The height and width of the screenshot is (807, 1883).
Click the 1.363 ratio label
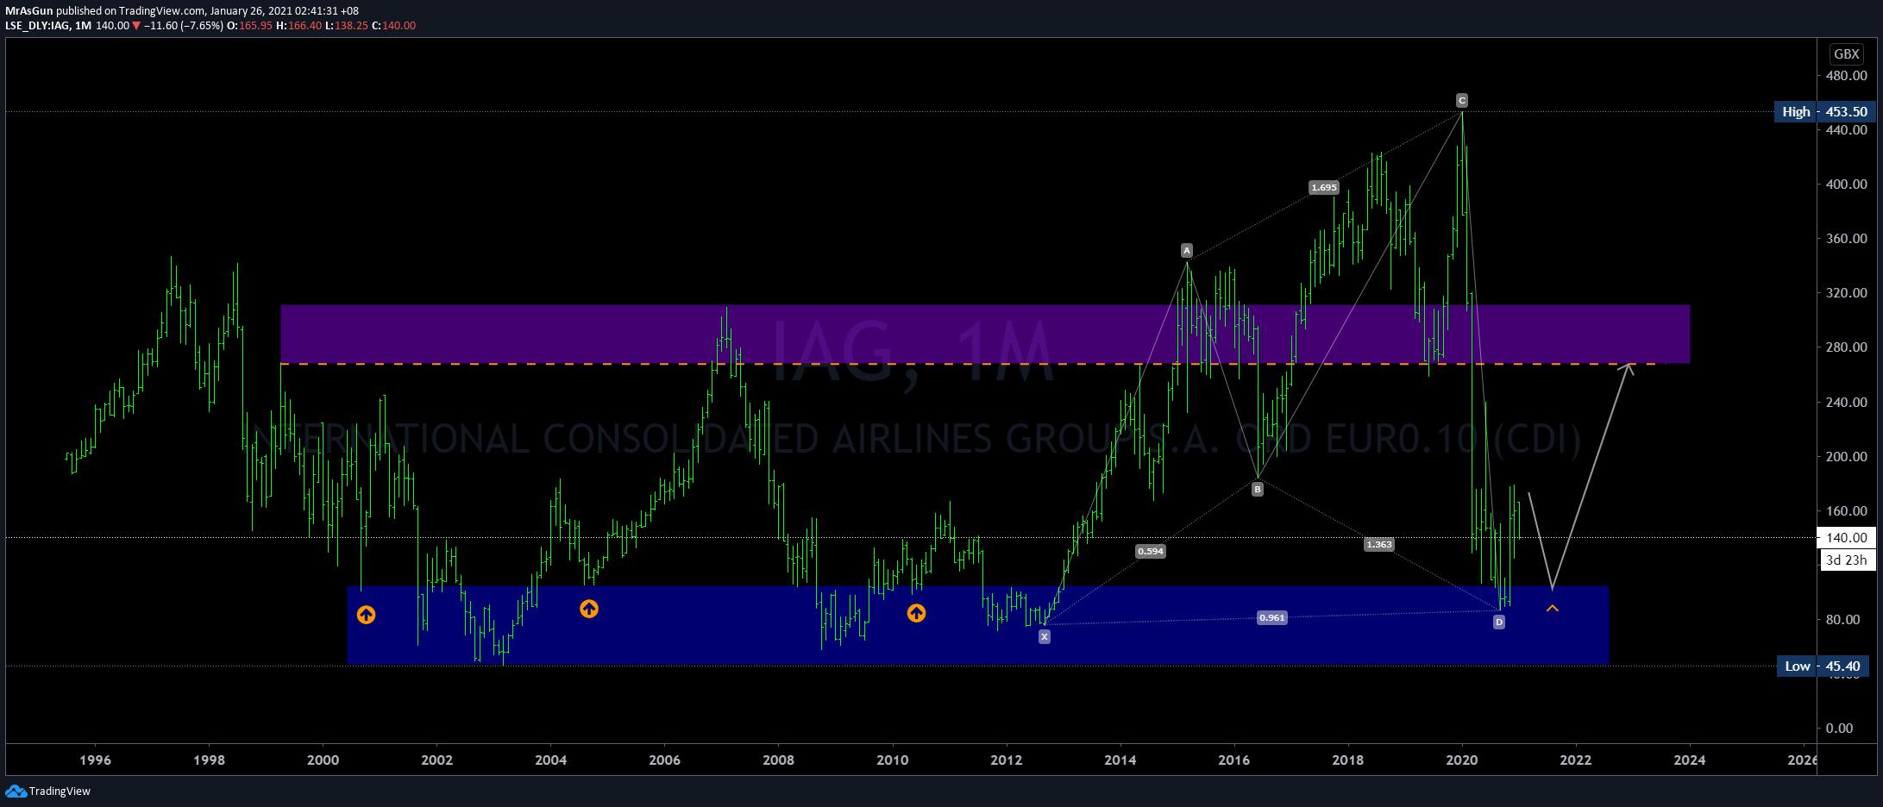pyautogui.click(x=1379, y=544)
